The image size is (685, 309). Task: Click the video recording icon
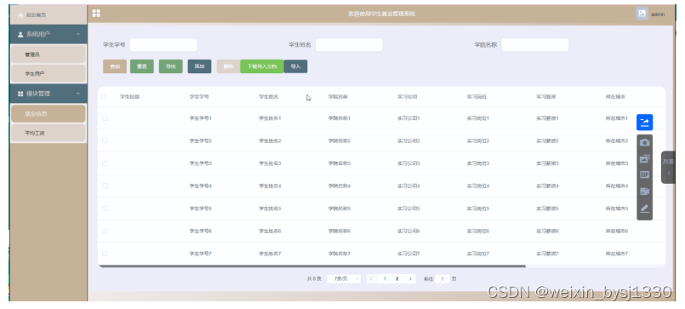click(644, 191)
